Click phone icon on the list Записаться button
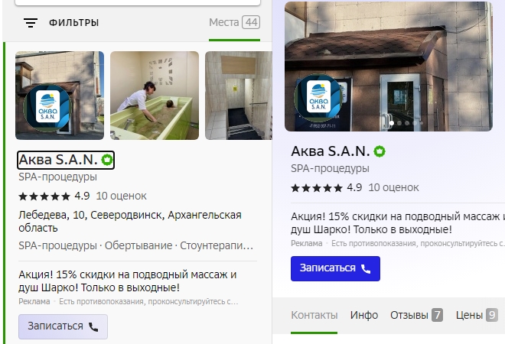The image size is (505, 344). [93, 327]
